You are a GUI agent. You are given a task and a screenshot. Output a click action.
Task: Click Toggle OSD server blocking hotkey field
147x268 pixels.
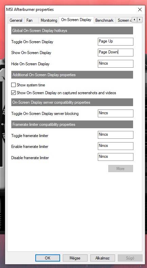pos(115,113)
